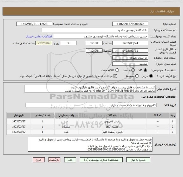Select the کالا/خدمت radio button

coord(117,70)
